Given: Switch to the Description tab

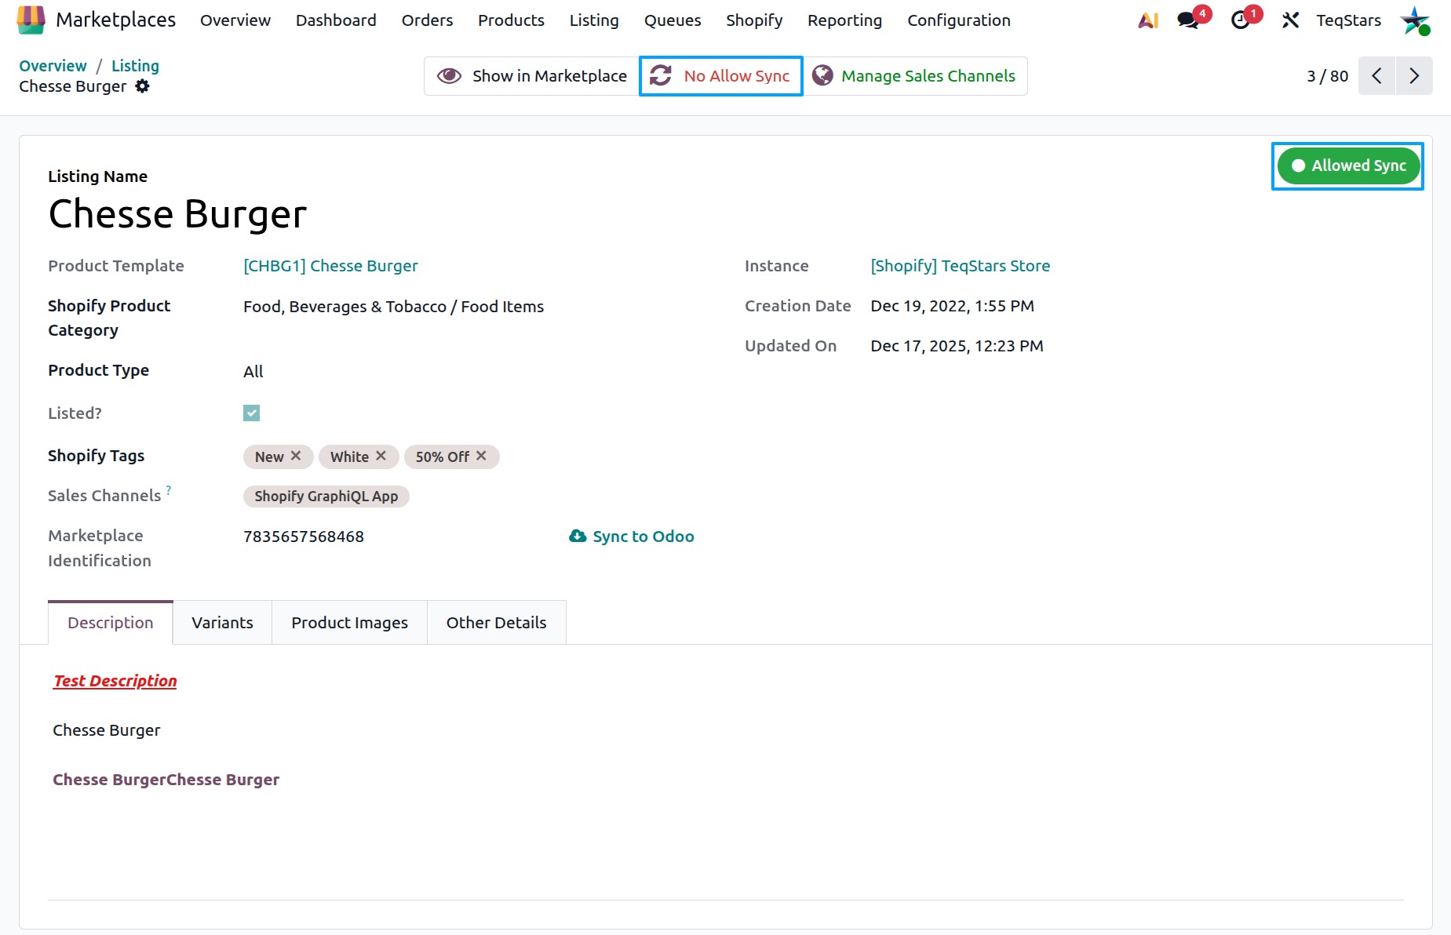Looking at the screenshot, I should pyautogui.click(x=111, y=623).
